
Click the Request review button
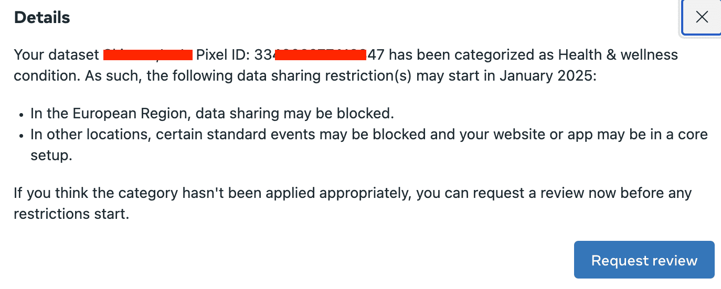644,260
